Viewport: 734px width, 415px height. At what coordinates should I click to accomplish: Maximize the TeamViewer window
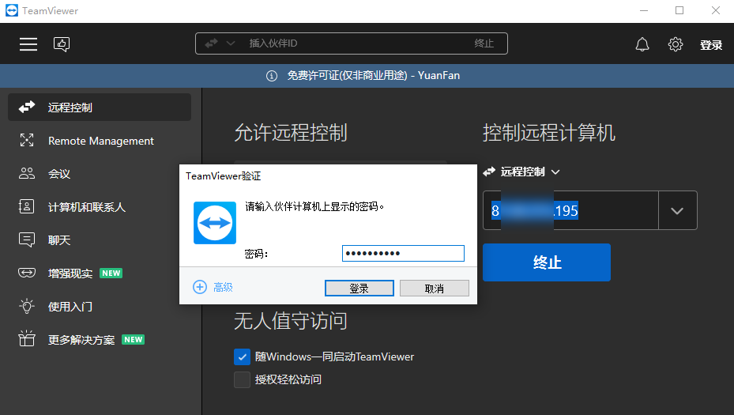pos(679,10)
